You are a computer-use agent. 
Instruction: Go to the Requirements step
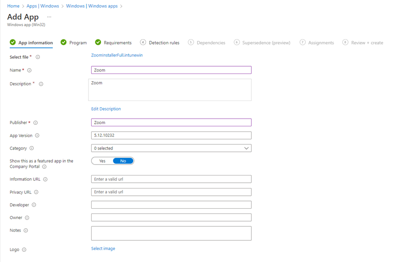pos(117,42)
